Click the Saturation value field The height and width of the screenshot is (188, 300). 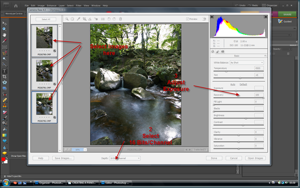(259, 146)
